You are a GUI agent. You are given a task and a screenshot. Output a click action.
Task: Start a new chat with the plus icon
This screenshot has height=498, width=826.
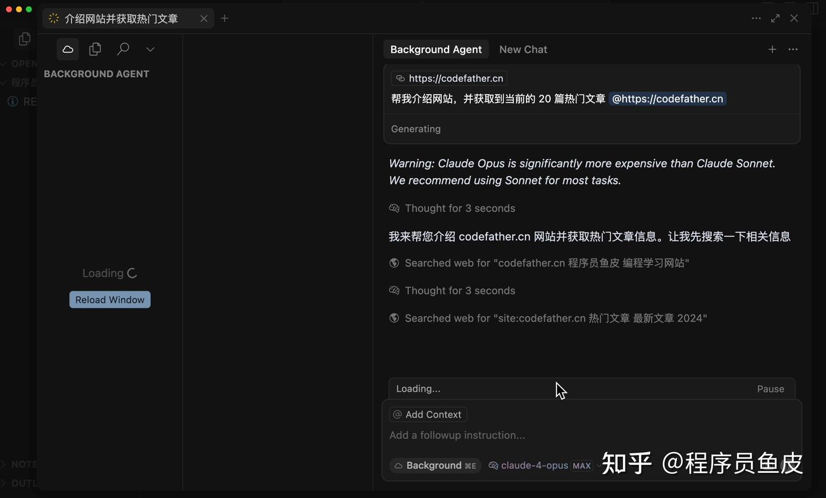[773, 49]
